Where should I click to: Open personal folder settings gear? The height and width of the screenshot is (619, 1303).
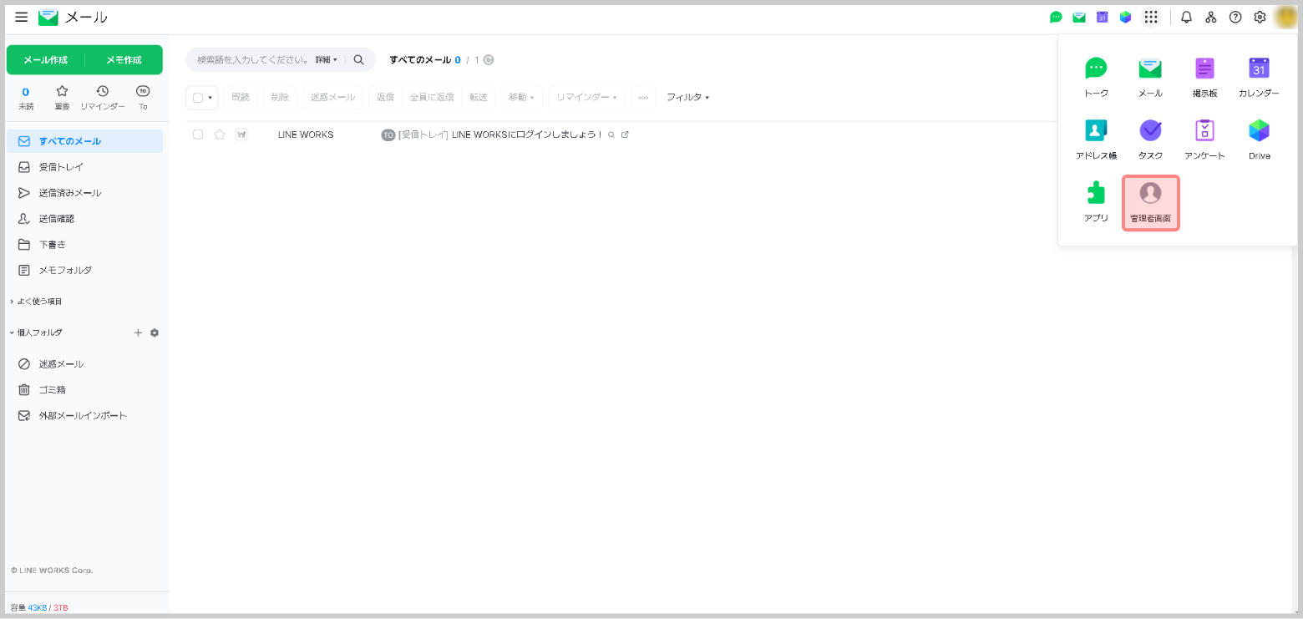click(x=155, y=332)
